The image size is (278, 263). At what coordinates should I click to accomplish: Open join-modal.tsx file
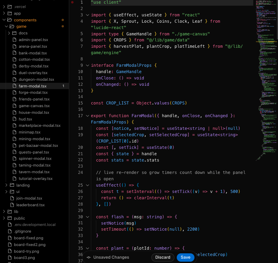point(29,198)
